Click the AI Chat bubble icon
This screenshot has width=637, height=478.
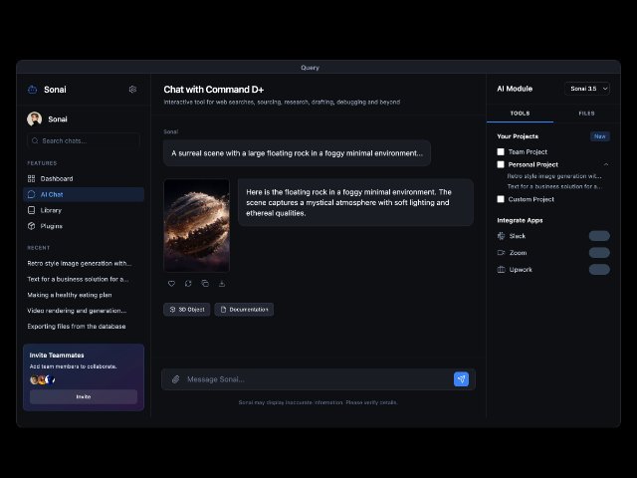coord(31,194)
